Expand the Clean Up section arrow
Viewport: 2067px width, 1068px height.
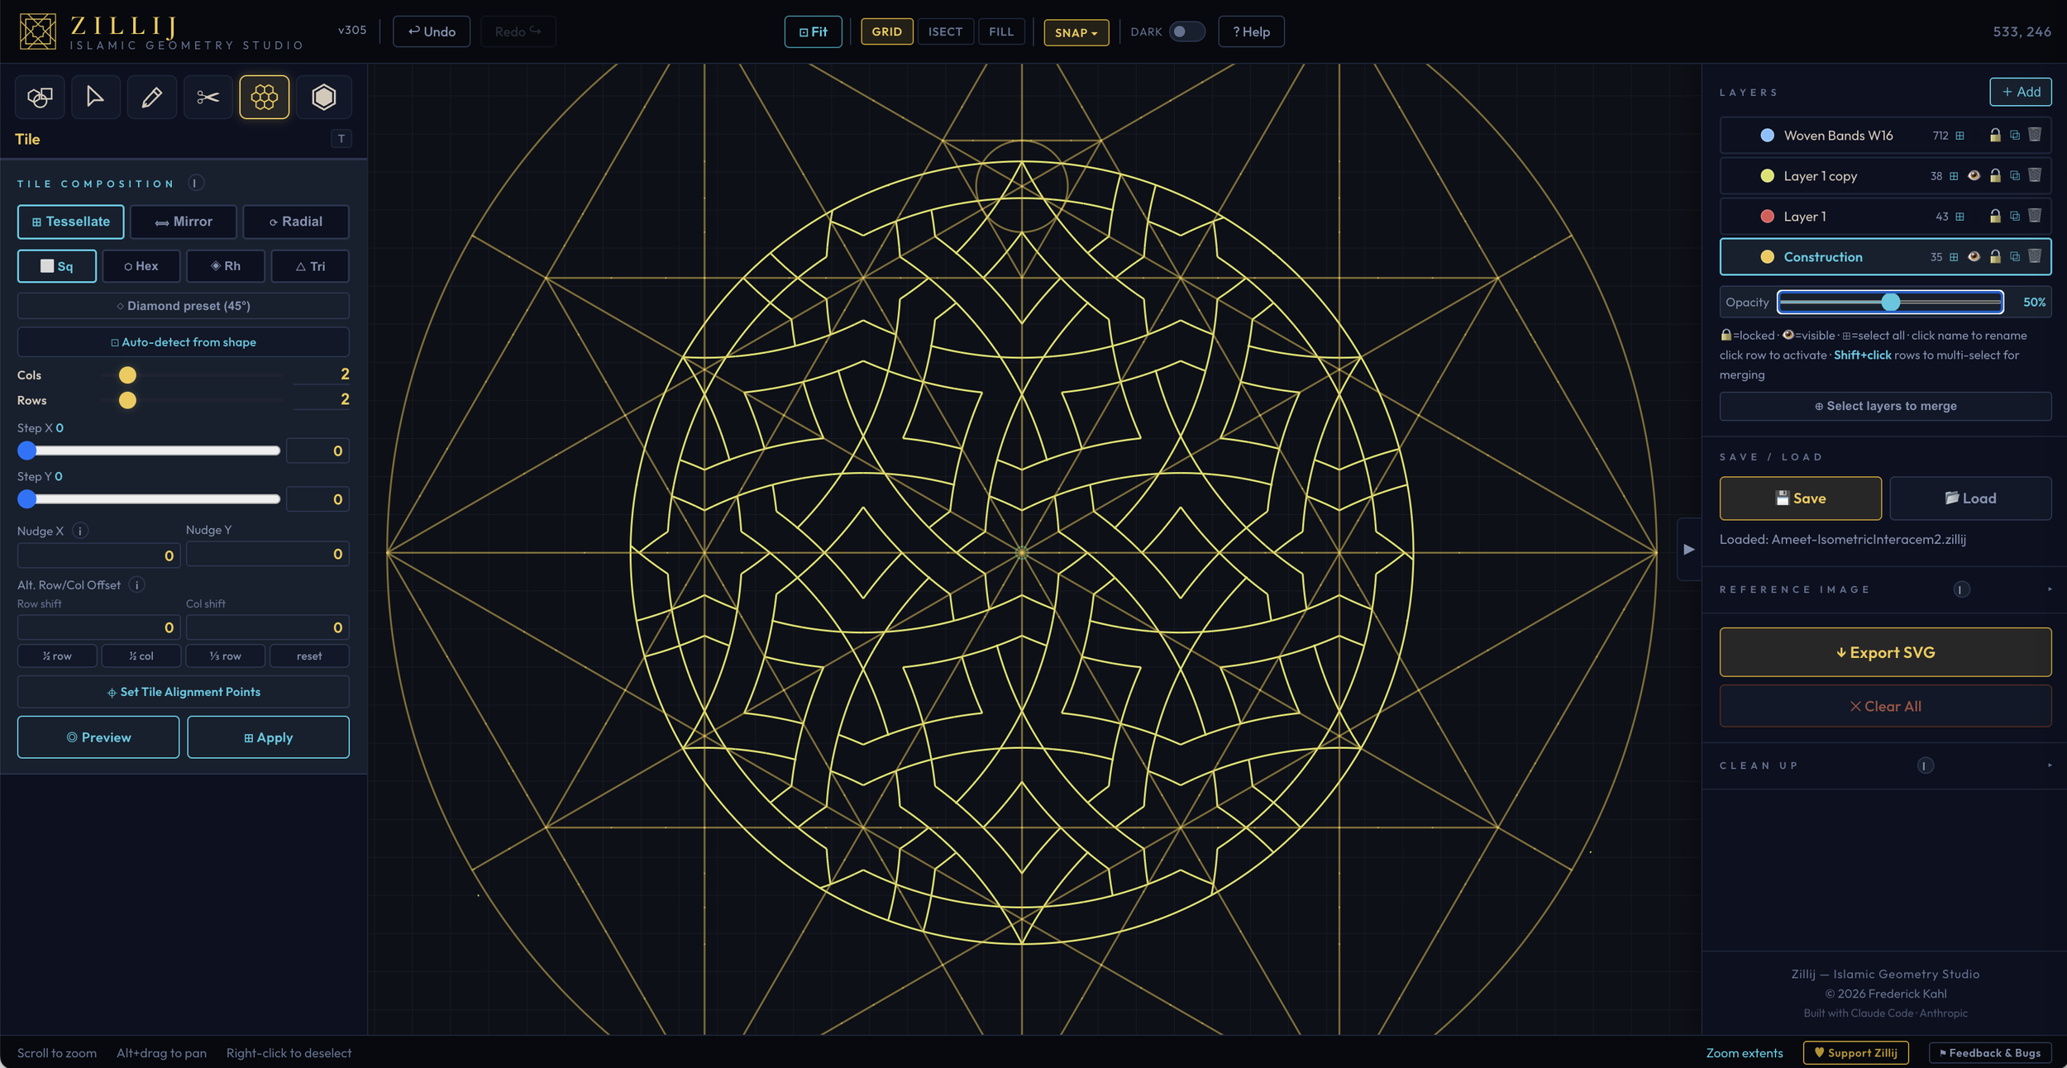[x=2050, y=765]
